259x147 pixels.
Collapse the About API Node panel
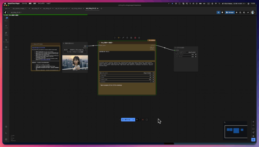(x=32, y=44)
